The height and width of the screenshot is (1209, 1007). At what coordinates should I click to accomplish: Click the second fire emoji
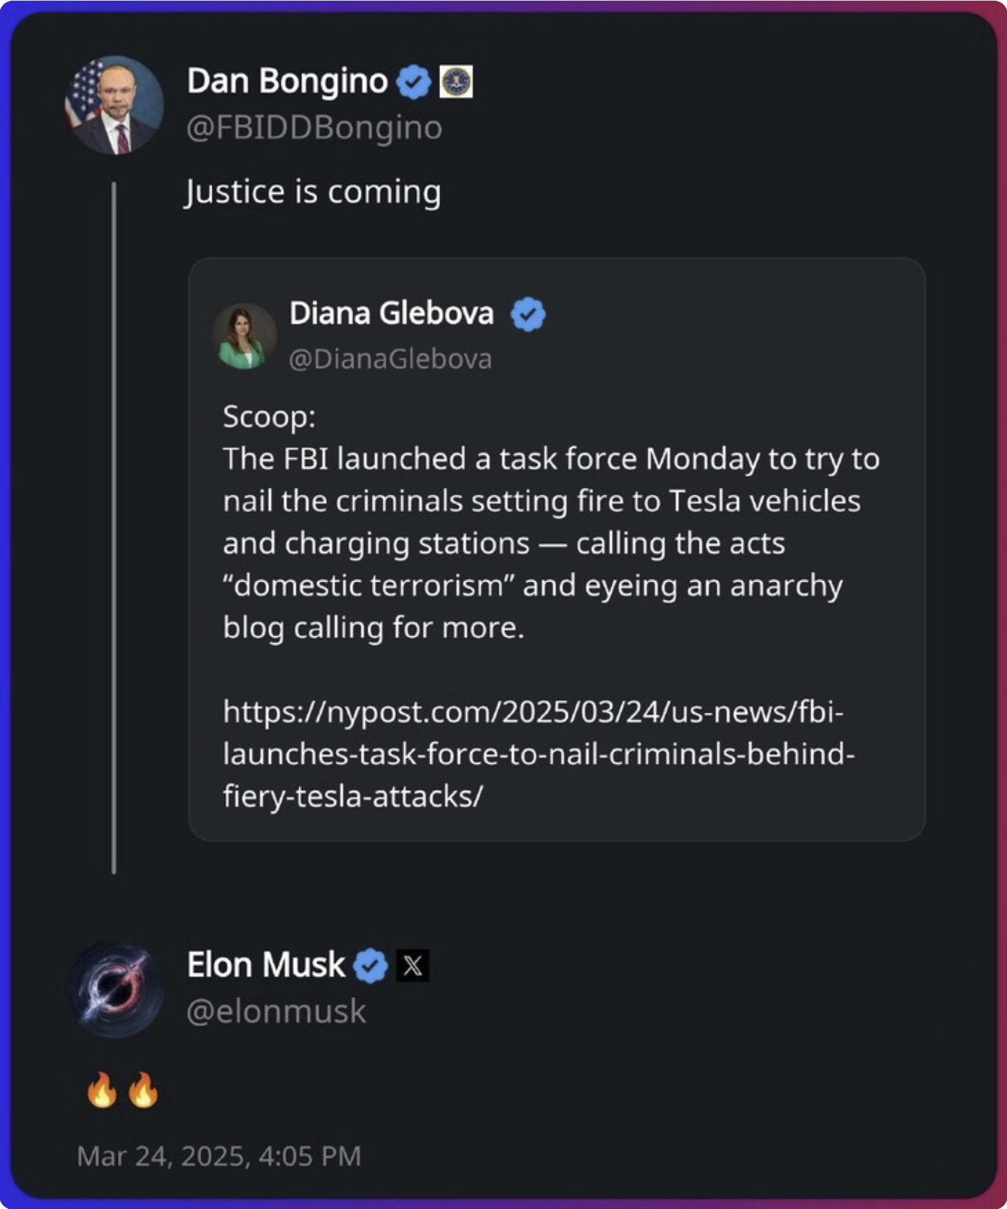143,1089
